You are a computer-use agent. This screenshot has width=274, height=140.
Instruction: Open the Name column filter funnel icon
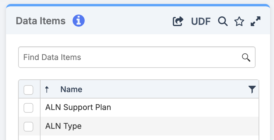tap(252, 89)
